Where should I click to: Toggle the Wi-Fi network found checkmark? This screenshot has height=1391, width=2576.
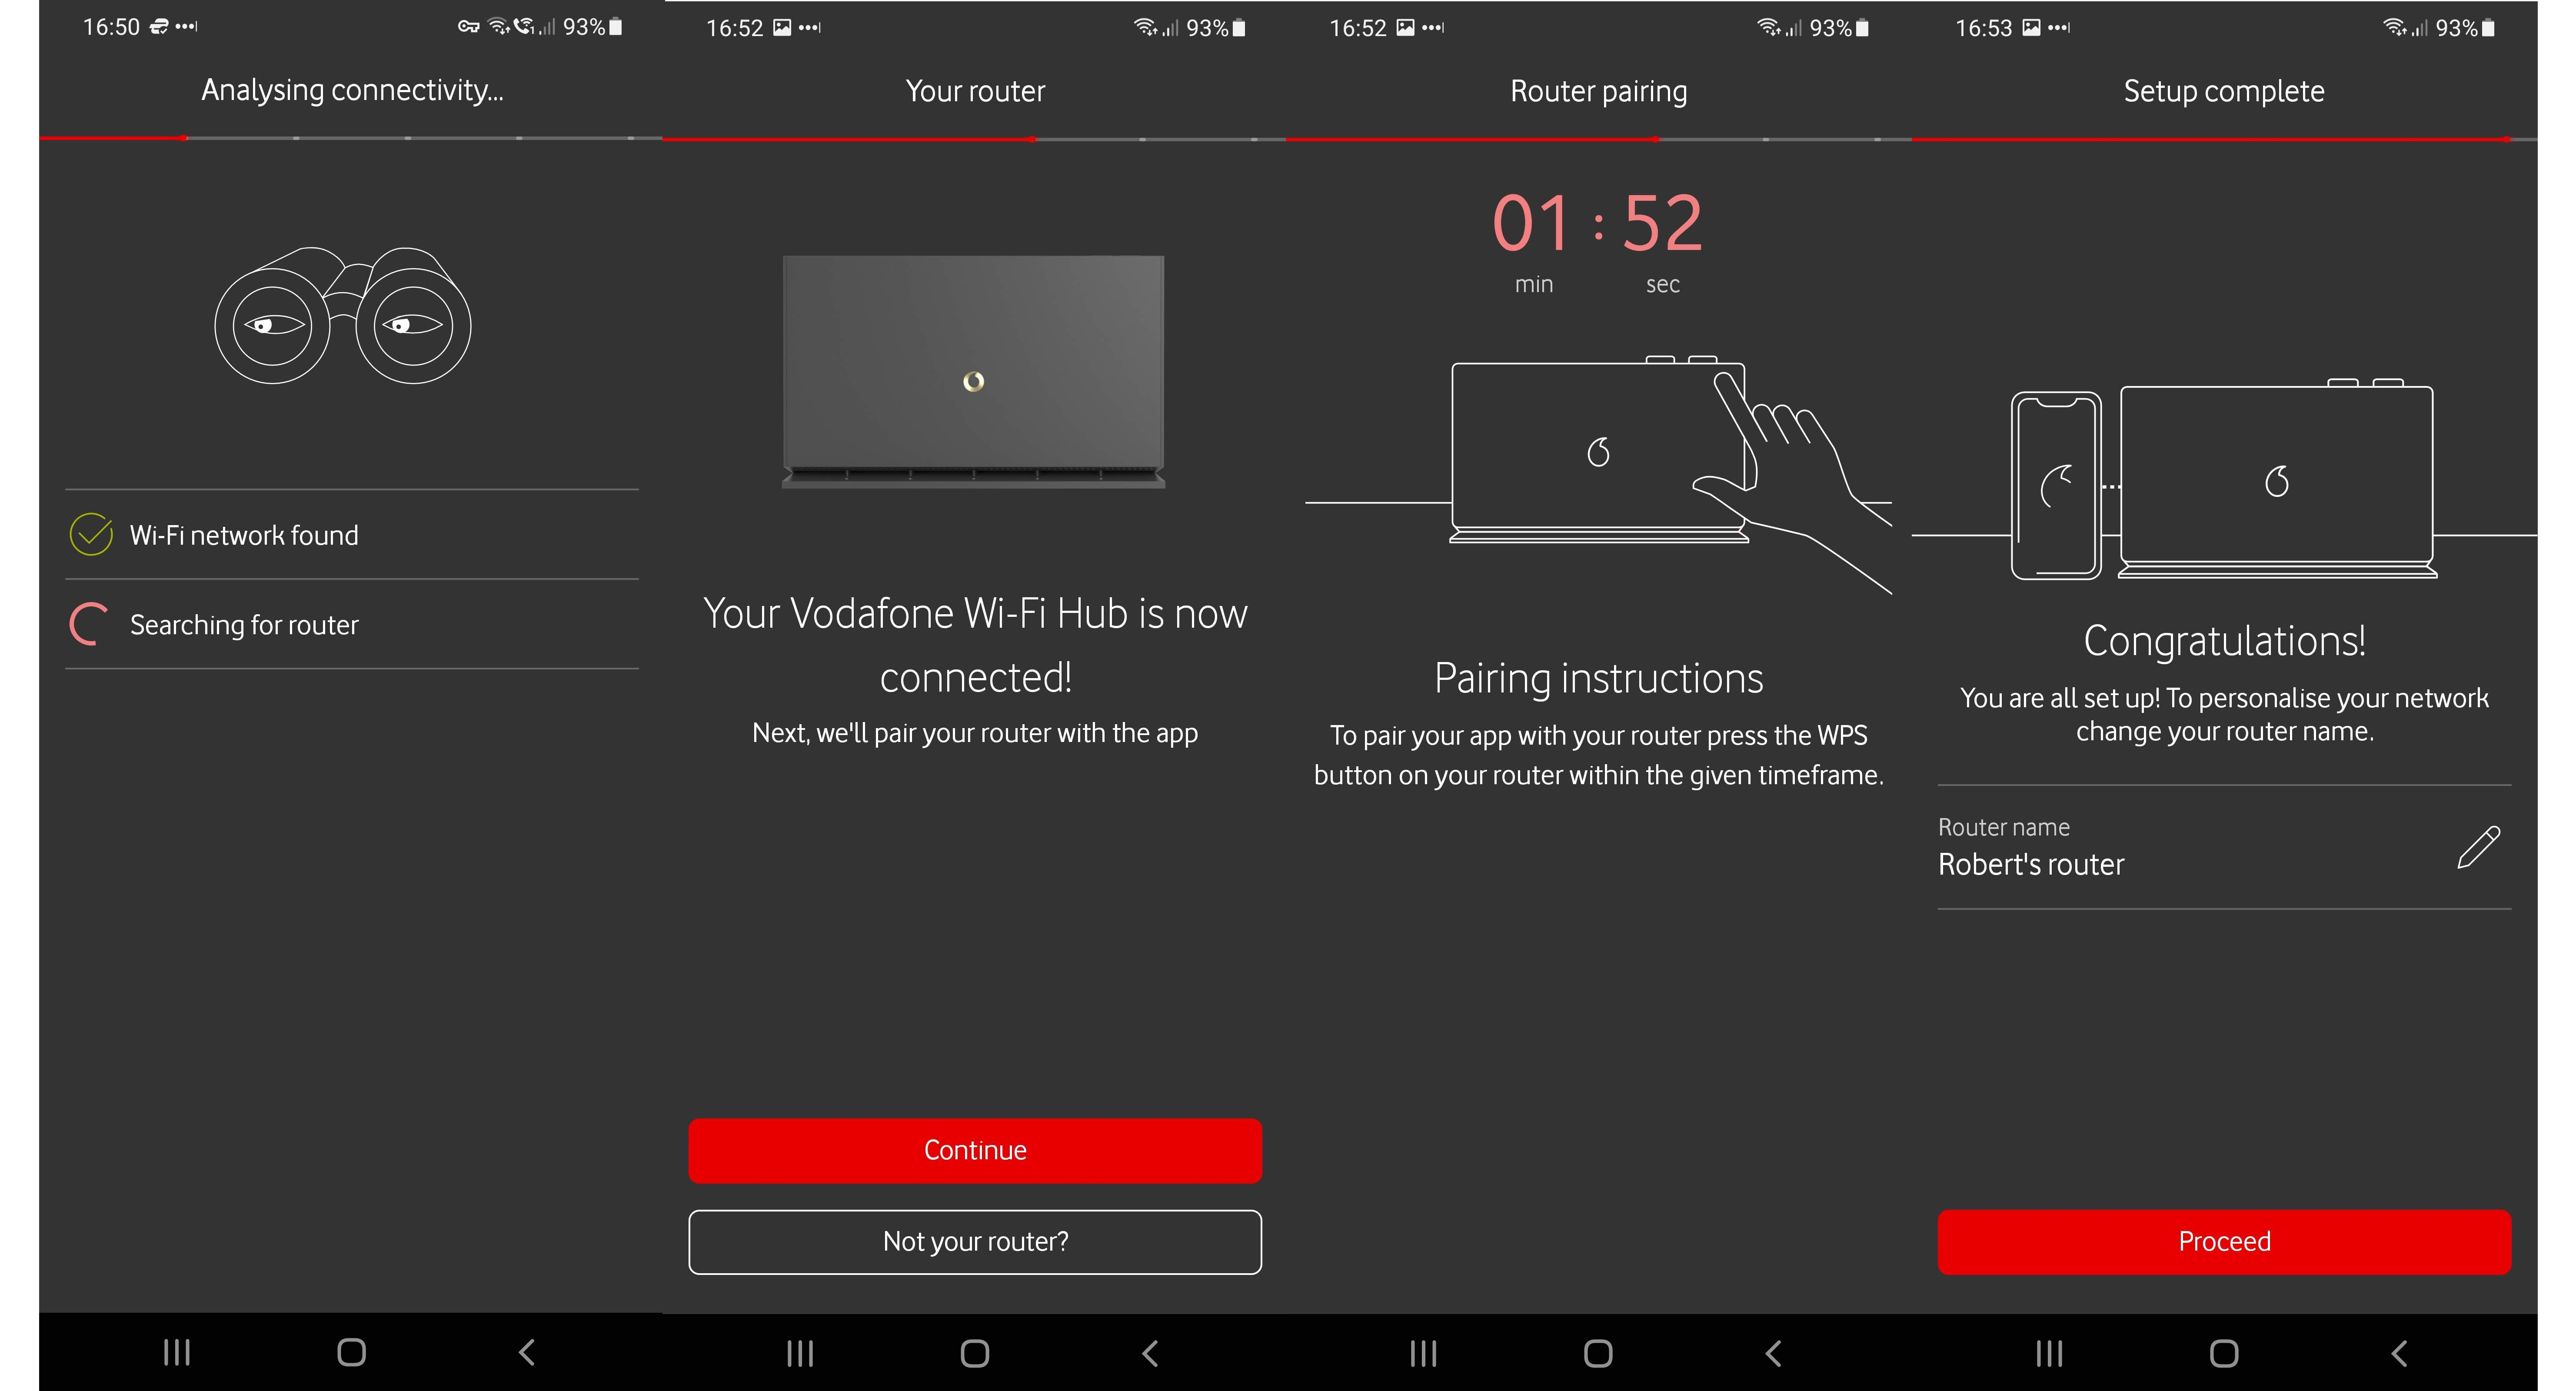91,535
